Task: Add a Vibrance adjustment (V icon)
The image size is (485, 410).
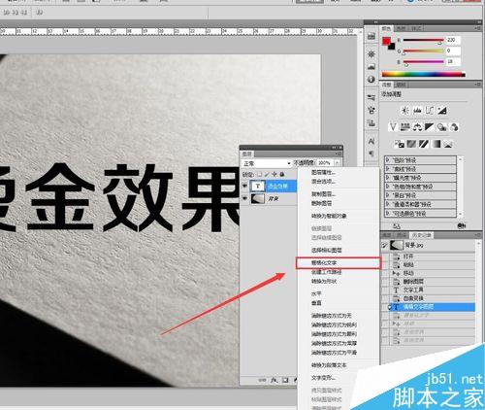Action: pos(393,127)
